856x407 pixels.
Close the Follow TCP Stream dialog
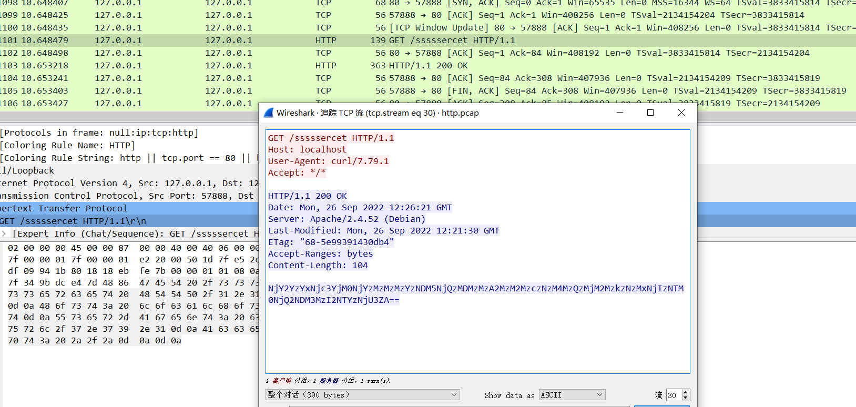click(681, 113)
